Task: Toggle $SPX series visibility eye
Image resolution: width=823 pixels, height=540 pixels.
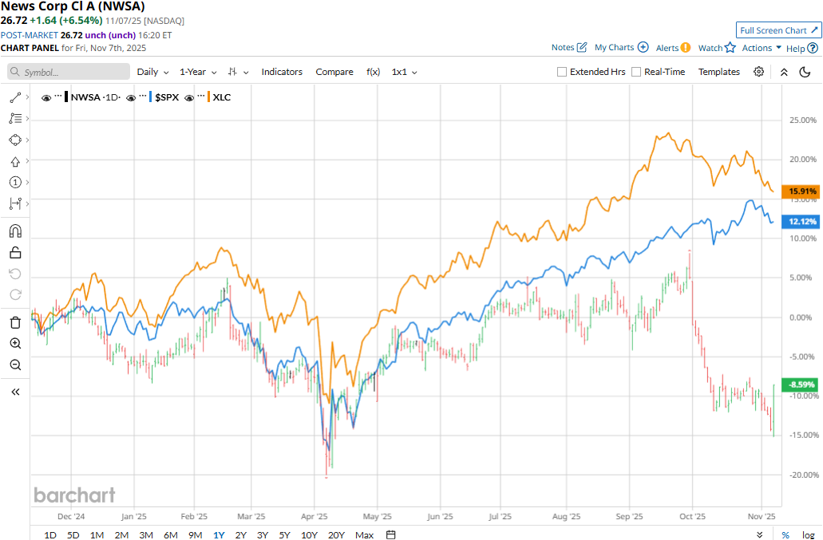Action: tap(131, 97)
